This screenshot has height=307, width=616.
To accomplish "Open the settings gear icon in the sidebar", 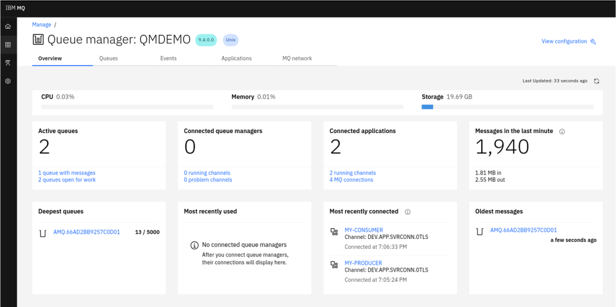I will tap(8, 81).
